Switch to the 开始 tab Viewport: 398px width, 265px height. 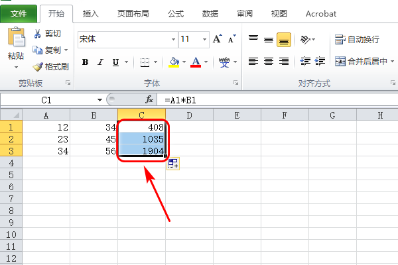pos(56,14)
